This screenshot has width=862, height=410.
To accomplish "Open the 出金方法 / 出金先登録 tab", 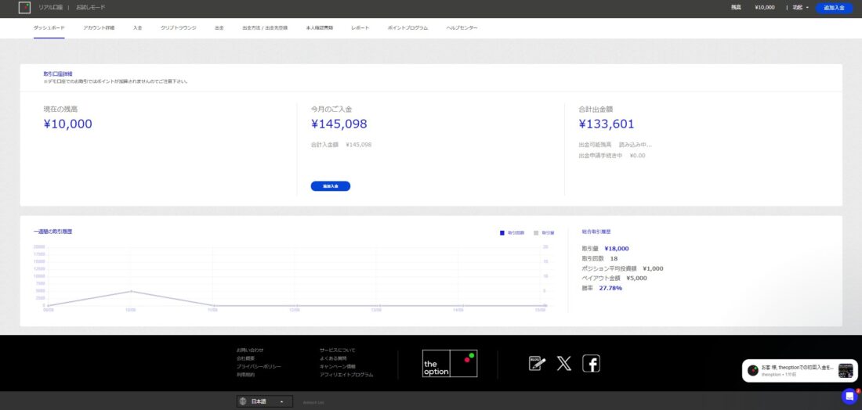I will point(265,27).
